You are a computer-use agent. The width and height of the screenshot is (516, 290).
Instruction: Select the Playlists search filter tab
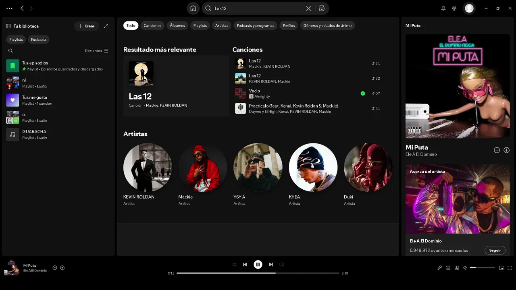[x=200, y=25]
